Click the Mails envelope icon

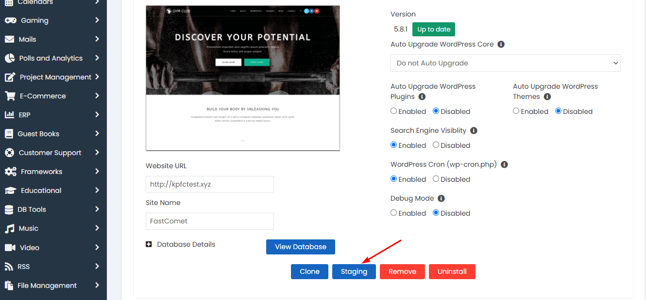click(x=9, y=39)
